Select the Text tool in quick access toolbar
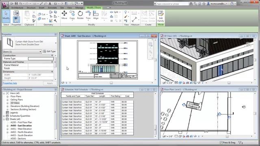The image size is (260, 146). (50, 4)
